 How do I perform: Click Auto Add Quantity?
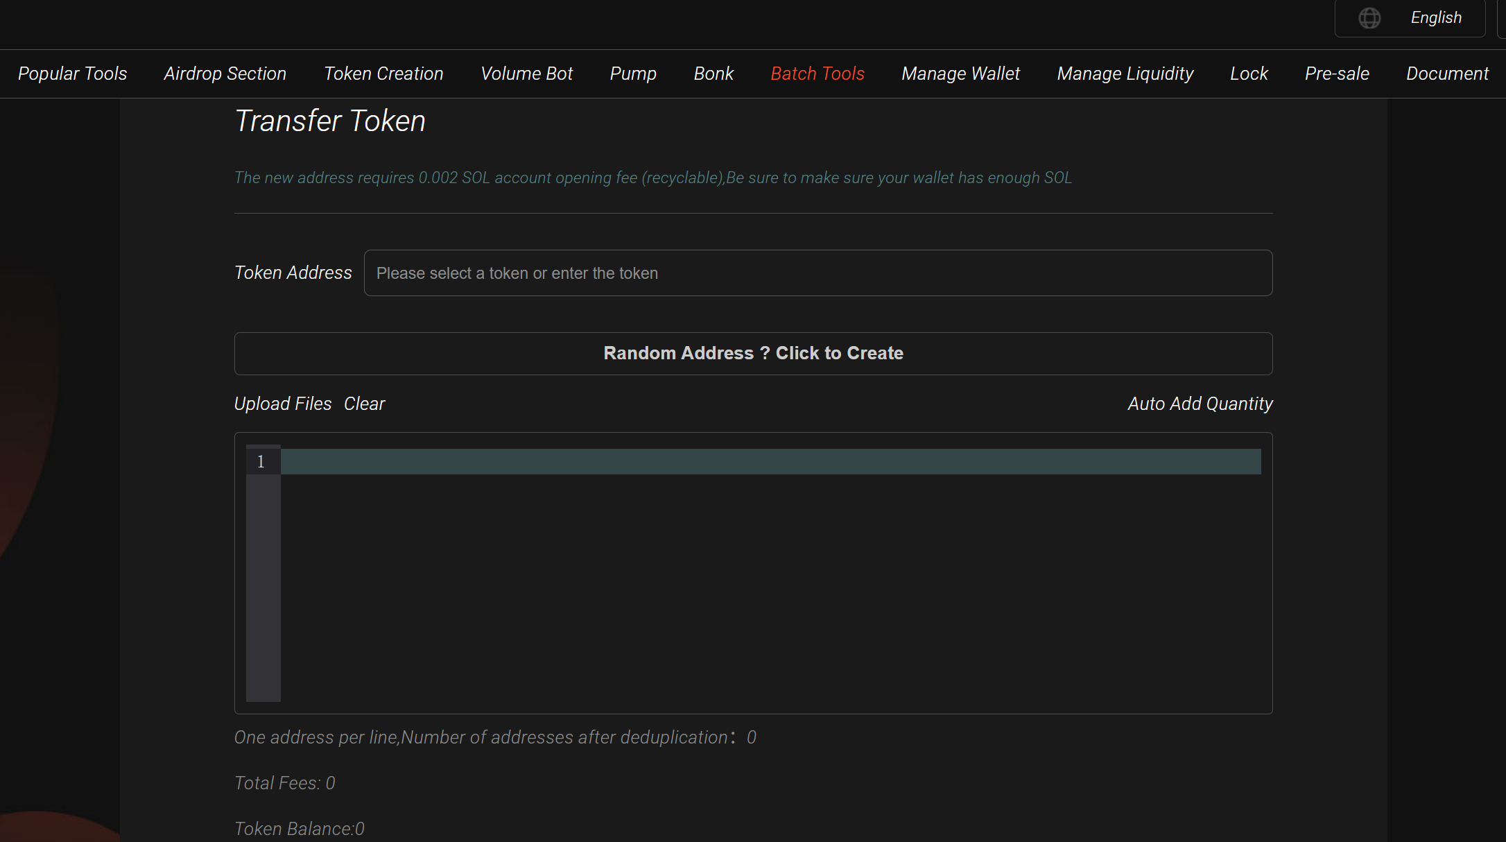tap(1200, 404)
